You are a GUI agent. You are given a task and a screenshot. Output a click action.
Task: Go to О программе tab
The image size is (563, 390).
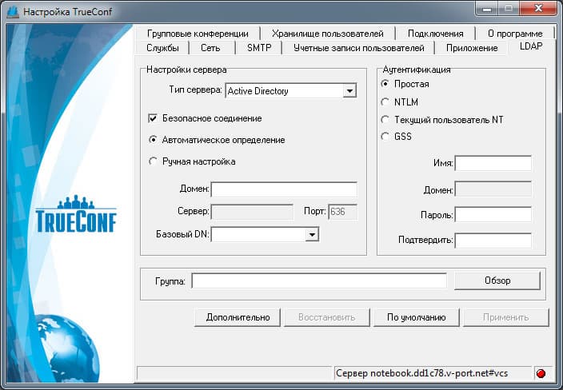[x=515, y=34]
